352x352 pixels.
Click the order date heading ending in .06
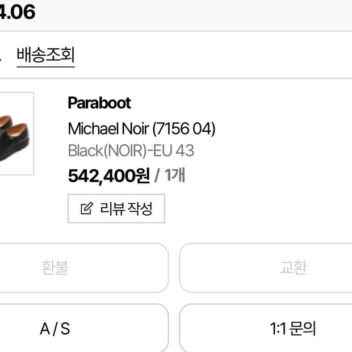click(x=17, y=11)
